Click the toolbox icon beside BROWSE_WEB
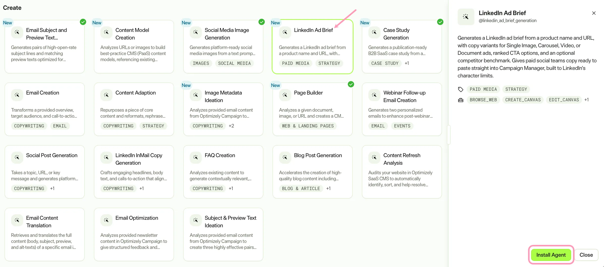The width and height of the screenshot is (604, 267). [x=460, y=100]
